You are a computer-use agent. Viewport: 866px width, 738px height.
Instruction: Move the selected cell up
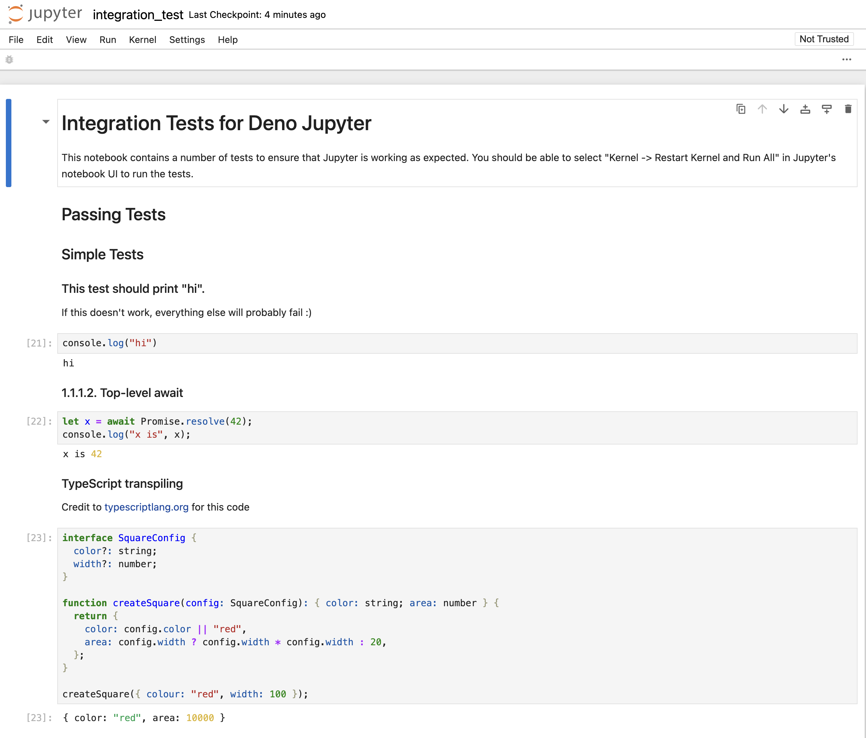(x=762, y=109)
